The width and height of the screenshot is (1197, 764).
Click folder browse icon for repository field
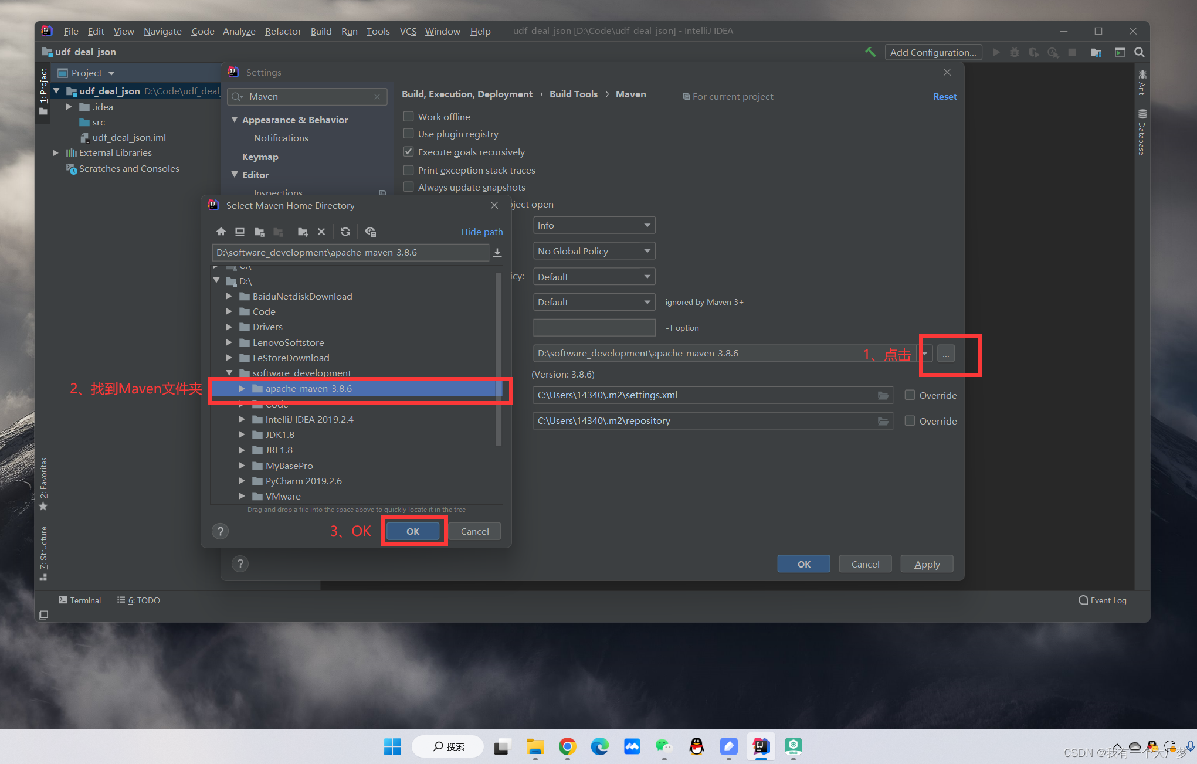(x=883, y=421)
